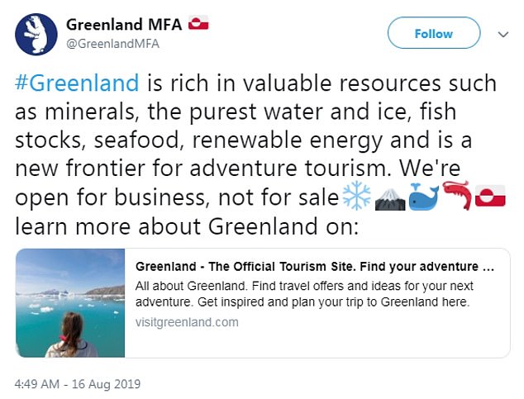The image size is (524, 399).
Task: Click the mountain emoji in the tweet
Action: click(x=390, y=198)
